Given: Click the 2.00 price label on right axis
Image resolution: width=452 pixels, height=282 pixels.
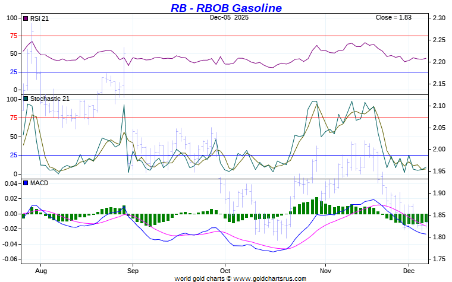Looking at the screenshot, I should 439,149.
